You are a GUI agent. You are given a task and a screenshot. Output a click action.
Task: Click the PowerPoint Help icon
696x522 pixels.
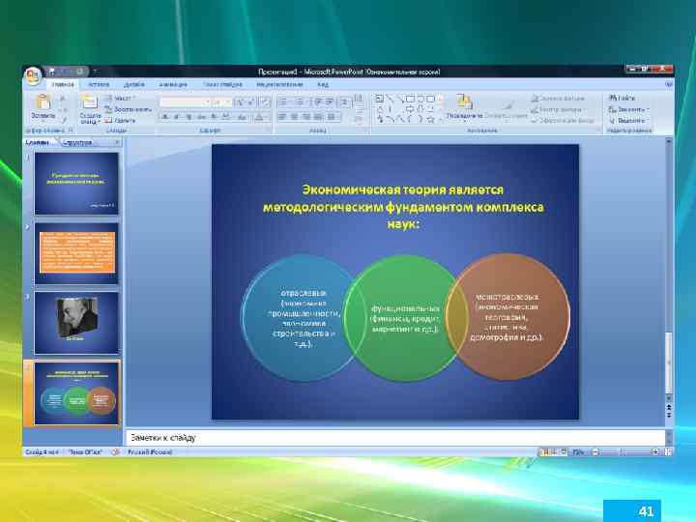[x=669, y=84]
